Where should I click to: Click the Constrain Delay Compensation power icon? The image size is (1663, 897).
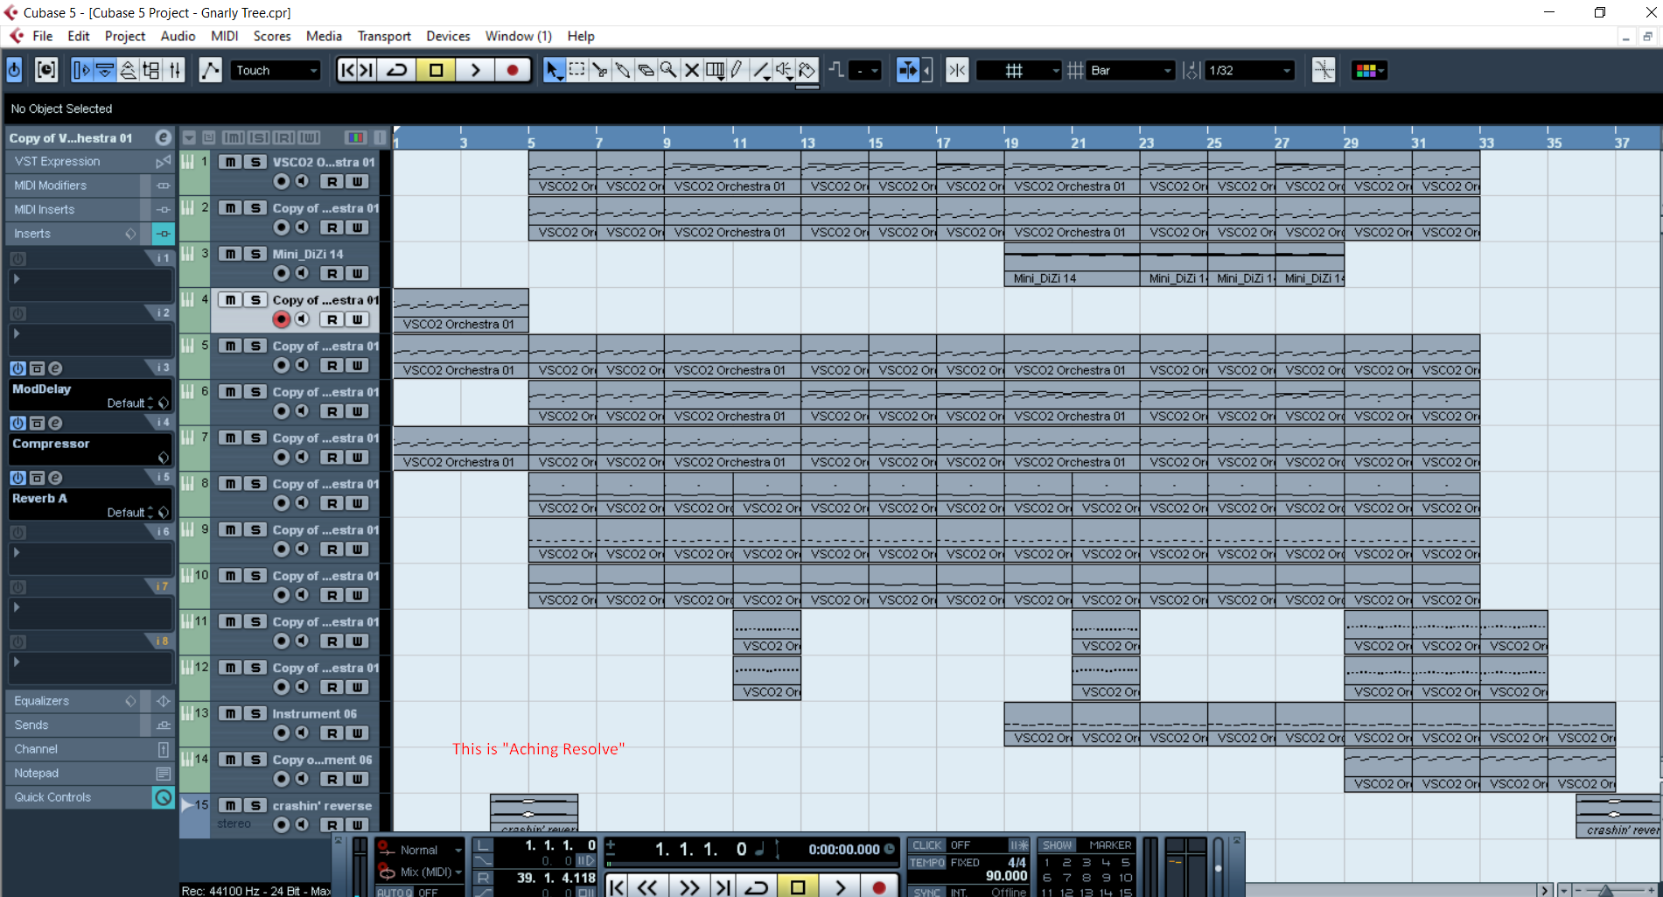(14, 70)
